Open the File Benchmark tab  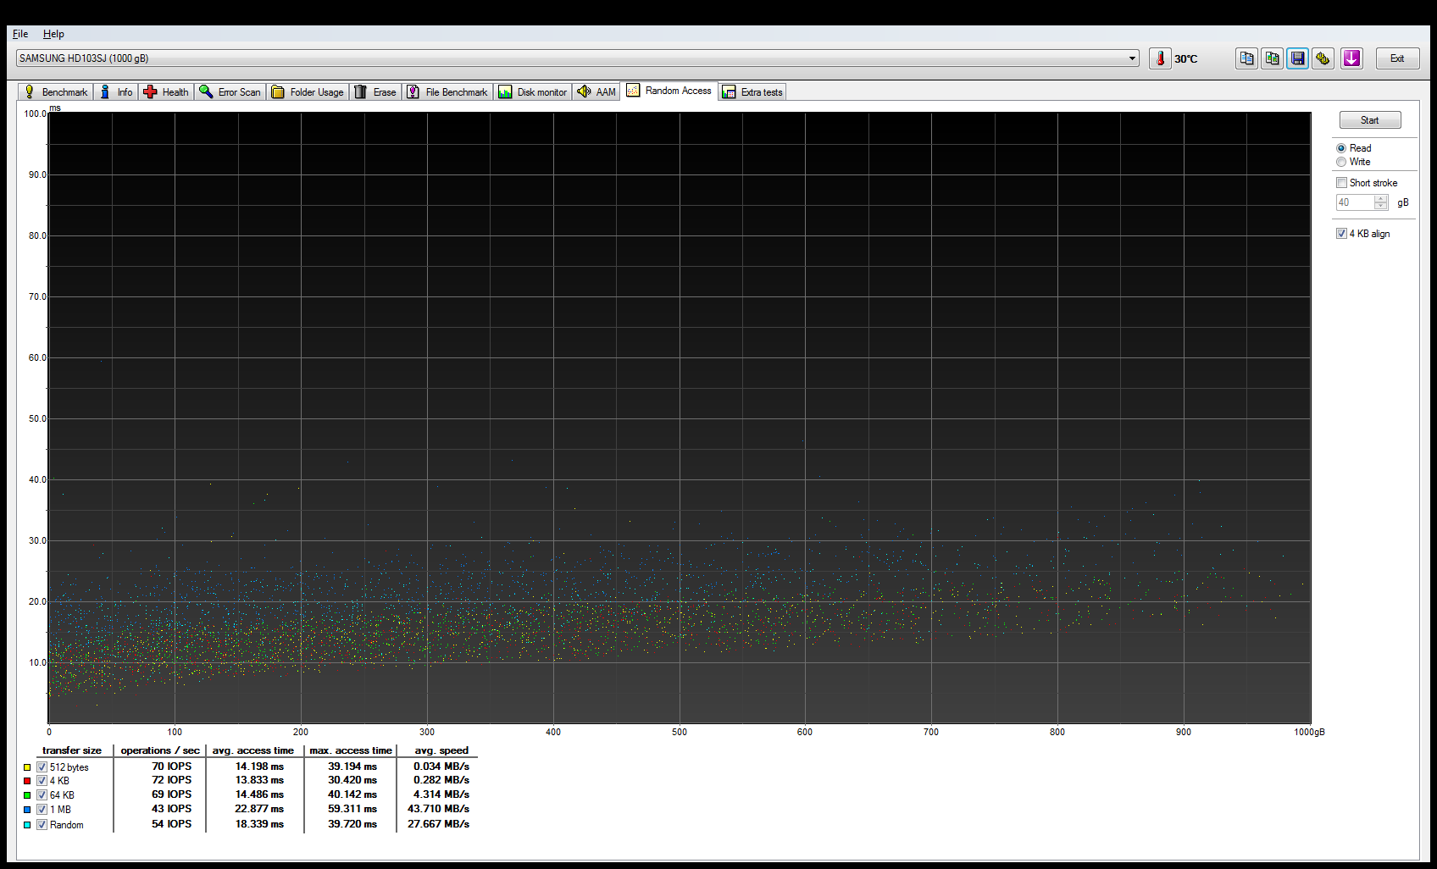(x=447, y=92)
